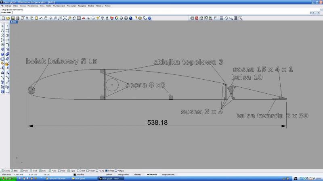Select the arrow pointer tool in the left toolbar

coord(3,26)
